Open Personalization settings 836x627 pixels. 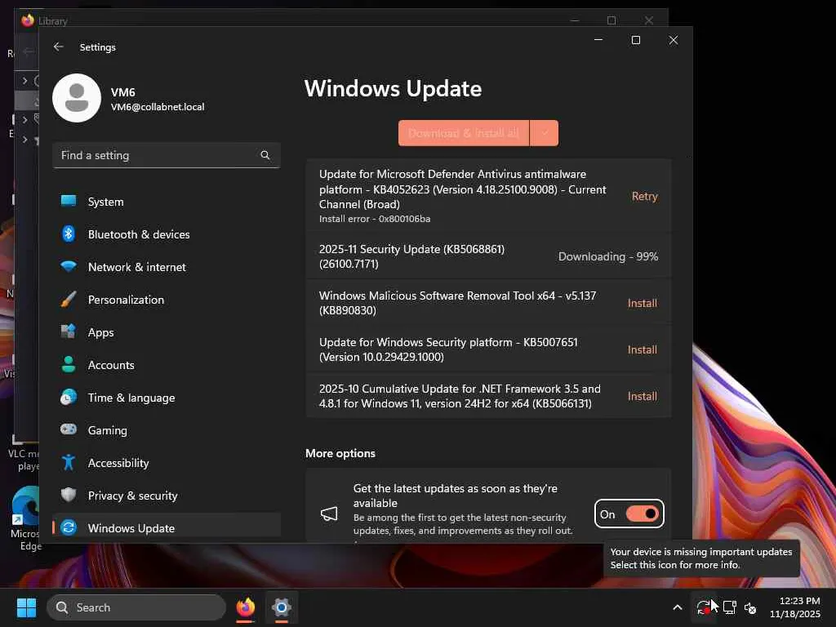[x=167, y=300]
